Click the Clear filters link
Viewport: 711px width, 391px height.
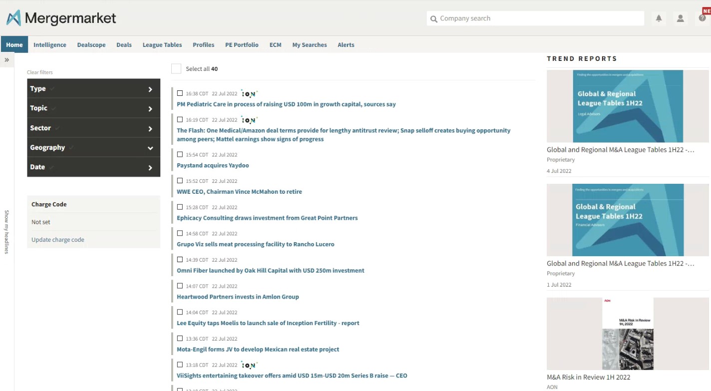(x=40, y=72)
